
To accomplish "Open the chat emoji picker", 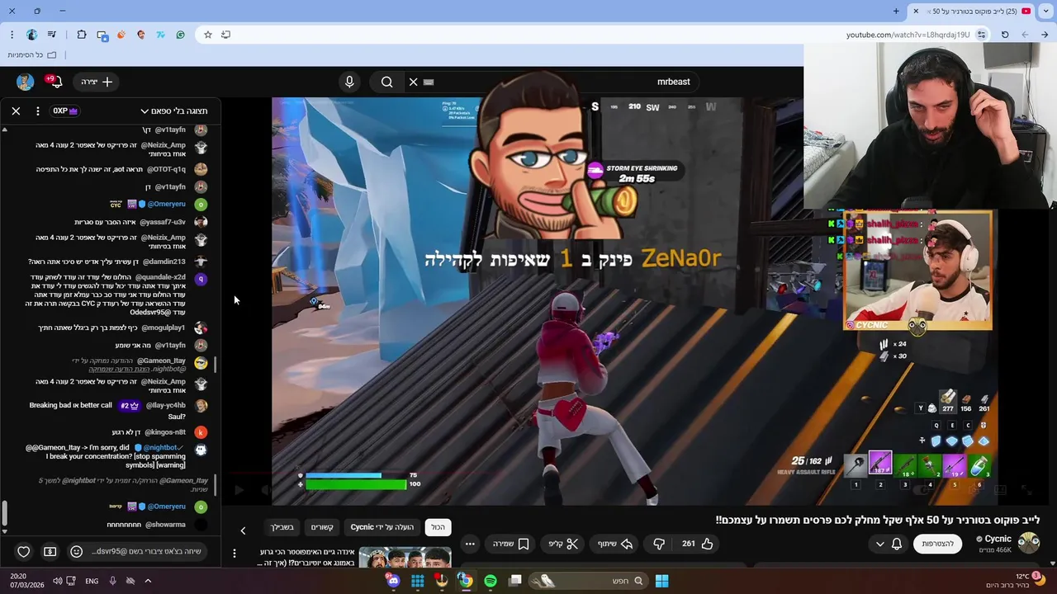I will pos(77,551).
